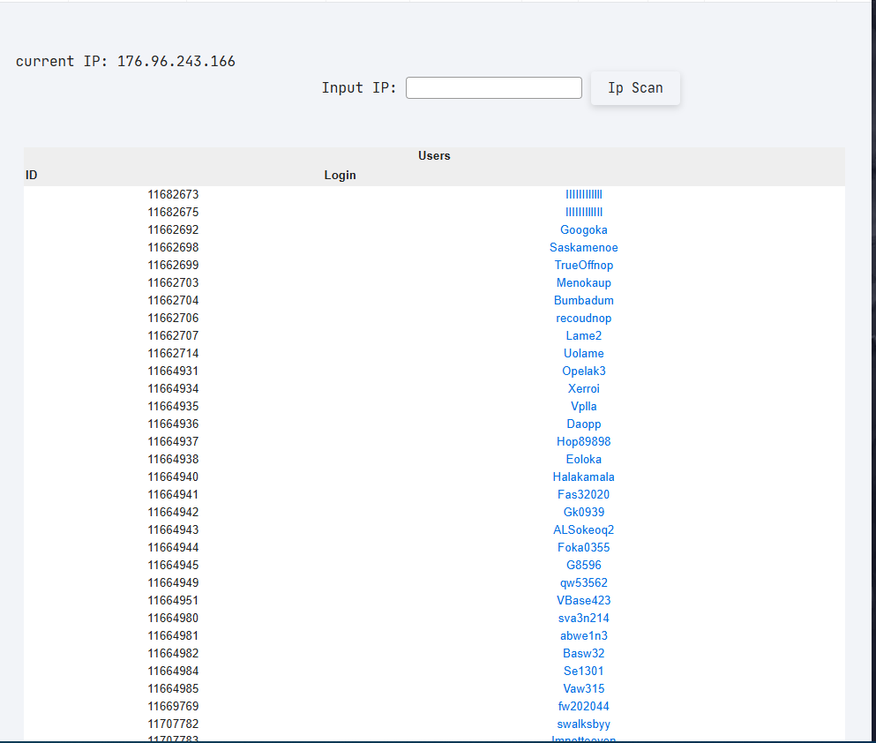Select ID cell 11664940
876x743 pixels.
click(x=173, y=477)
